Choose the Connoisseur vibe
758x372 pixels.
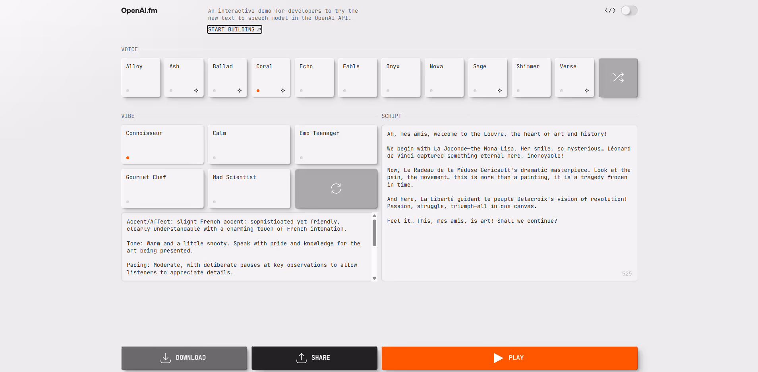162,145
